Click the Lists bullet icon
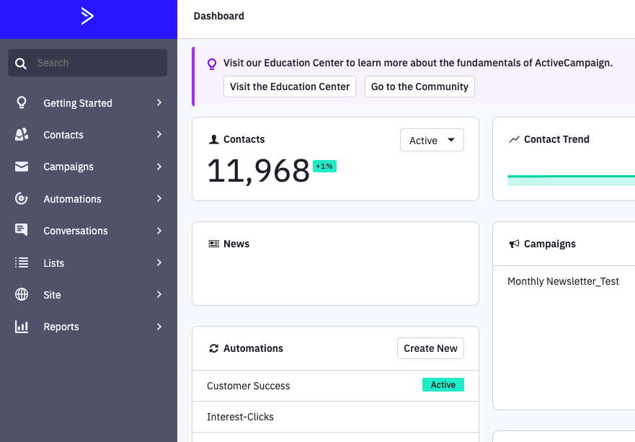 coord(22,263)
